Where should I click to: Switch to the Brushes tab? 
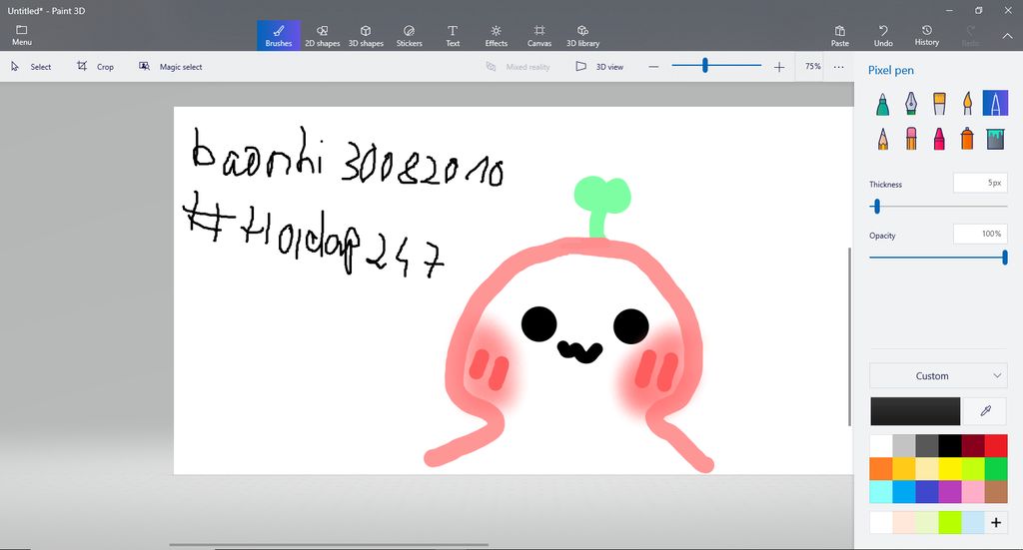click(279, 35)
